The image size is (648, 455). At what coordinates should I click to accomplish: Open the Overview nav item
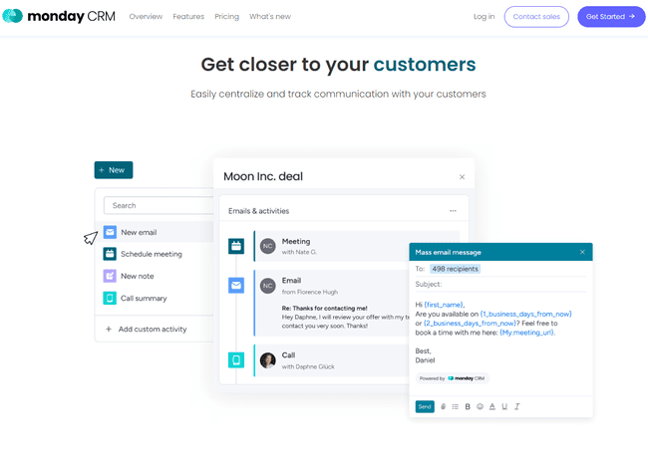pyautogui.click(x=146, y=17)
